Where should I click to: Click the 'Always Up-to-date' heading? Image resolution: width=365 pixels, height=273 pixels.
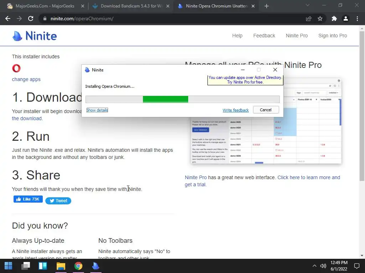[x=38, y=241]
